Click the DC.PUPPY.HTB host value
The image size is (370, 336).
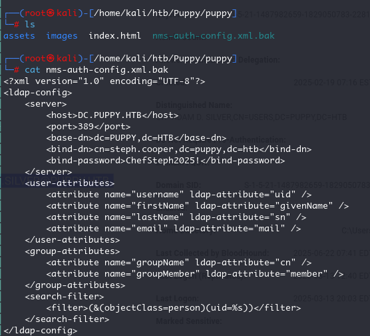(110, 115)
